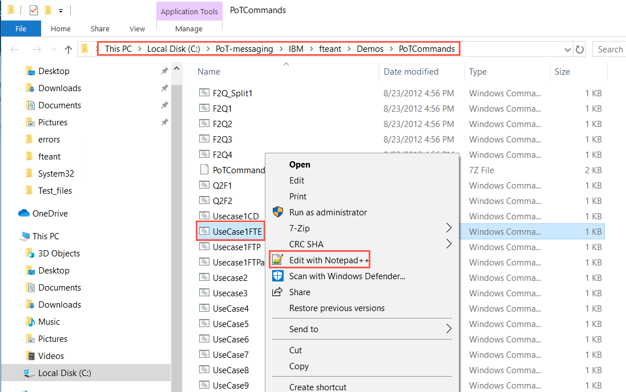Click the Usecase1CD file icon
Screen dimensions: 626x392
[x=204, y=216]
